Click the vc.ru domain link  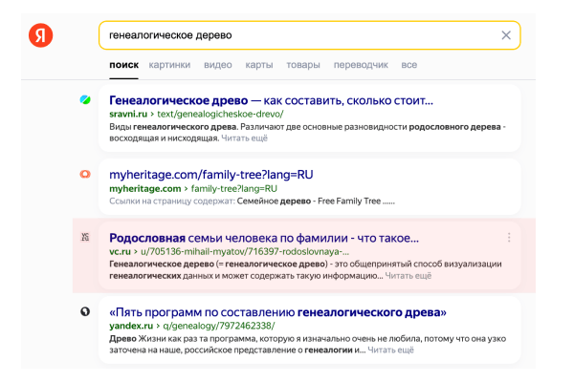[121, 251]
